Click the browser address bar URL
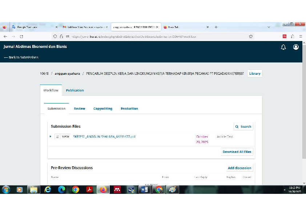306x216 pixels. point(134,36)
